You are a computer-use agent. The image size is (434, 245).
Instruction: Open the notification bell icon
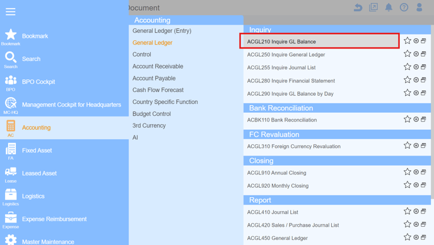[389, 8]
